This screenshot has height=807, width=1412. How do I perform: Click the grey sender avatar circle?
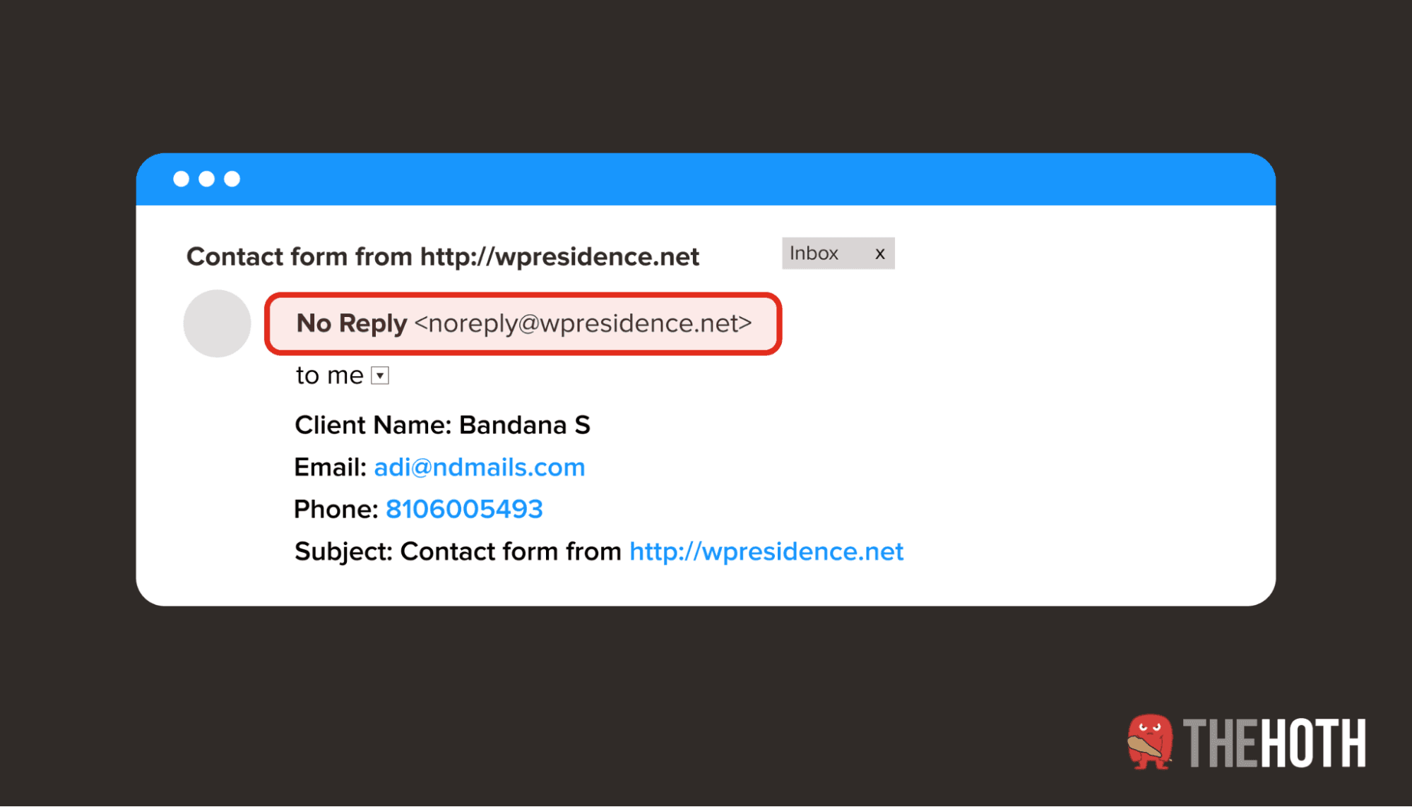(217, 323)
